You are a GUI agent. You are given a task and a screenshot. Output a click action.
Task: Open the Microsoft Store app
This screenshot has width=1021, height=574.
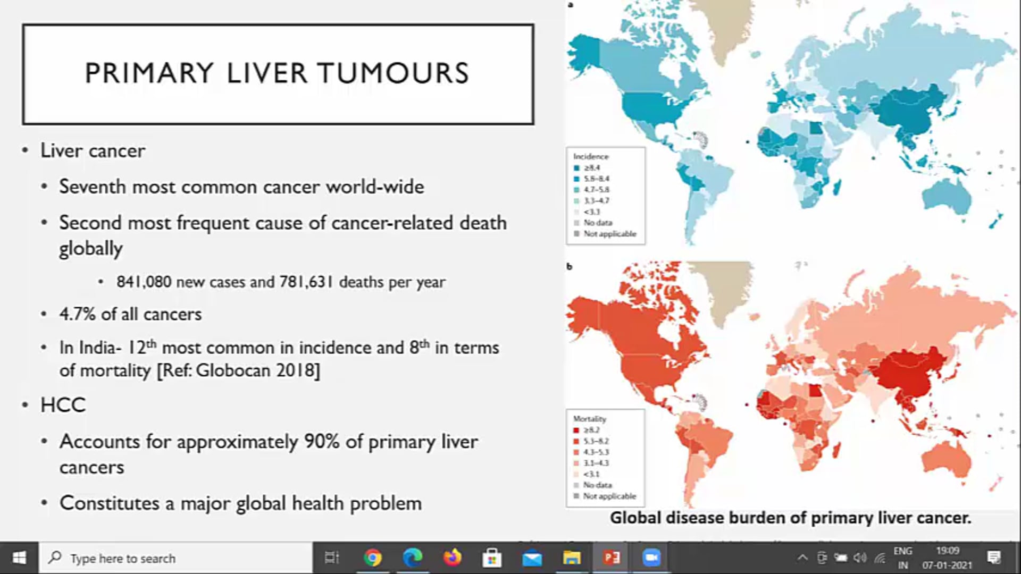tap(492, 558)
